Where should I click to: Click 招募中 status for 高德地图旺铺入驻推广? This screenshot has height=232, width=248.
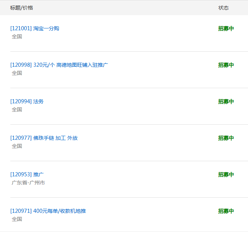click(x=226, y=65)
